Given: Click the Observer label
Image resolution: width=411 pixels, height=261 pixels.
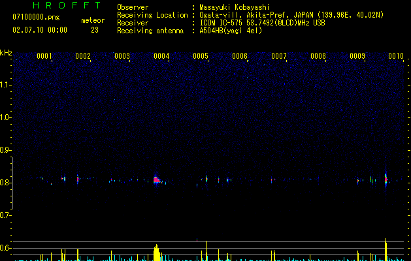Looking at the screenshot, I should 133,7.
